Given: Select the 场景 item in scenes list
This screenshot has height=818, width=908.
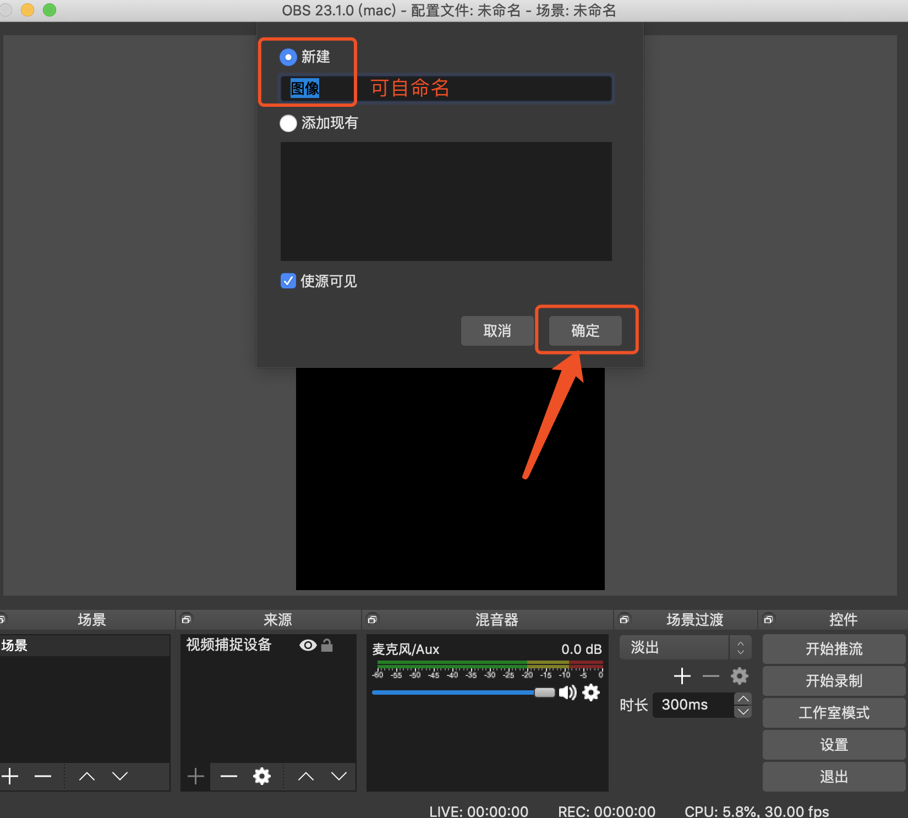Looking at the screenshot, I should (x=83, y=645).
